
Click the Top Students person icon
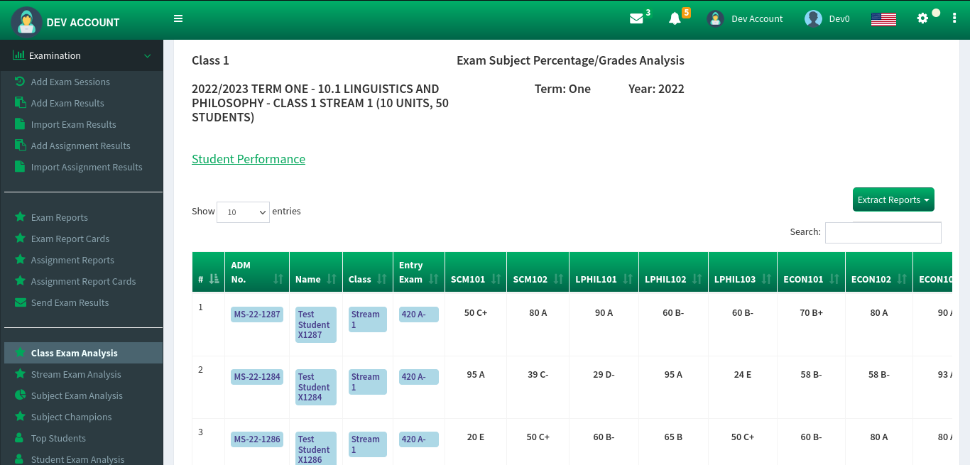19,438
